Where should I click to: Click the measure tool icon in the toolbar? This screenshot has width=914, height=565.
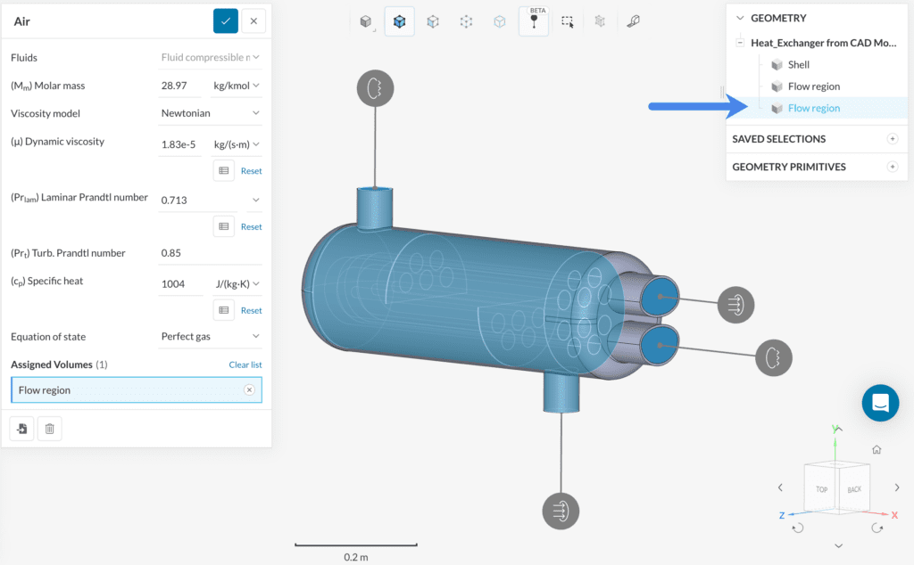pyautogui.click(x=633, y=20)
